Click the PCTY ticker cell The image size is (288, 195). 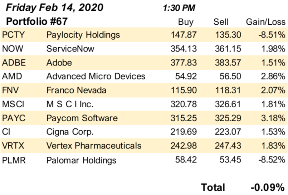(13, 35)
